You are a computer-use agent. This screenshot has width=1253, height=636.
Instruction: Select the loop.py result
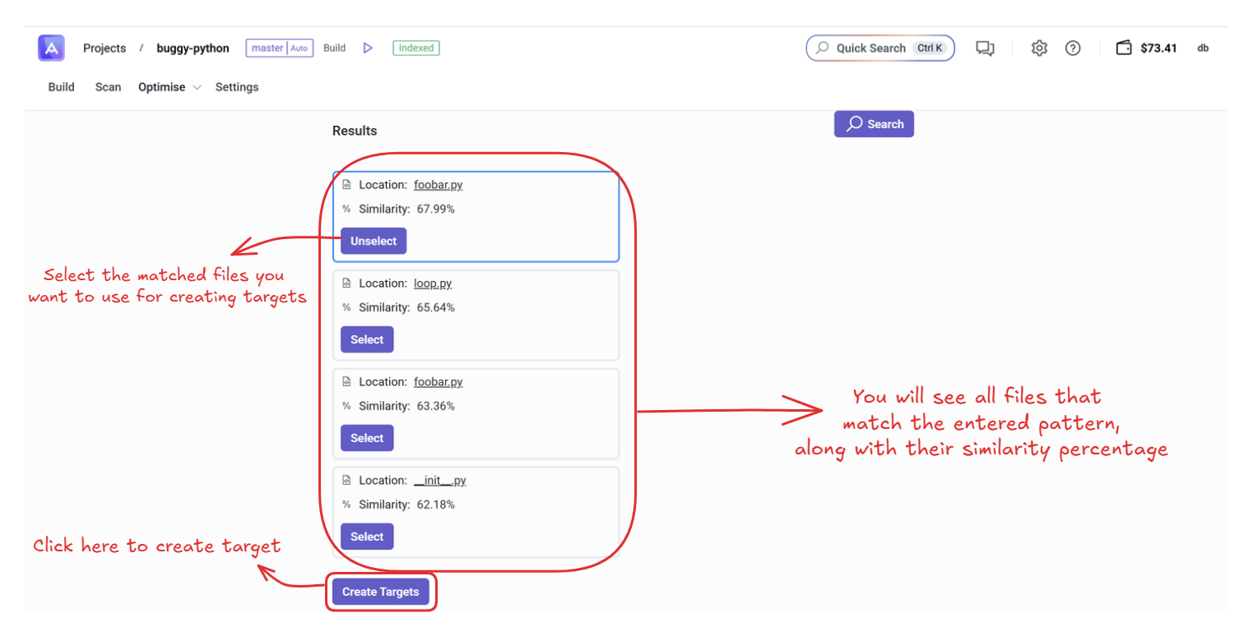(x=367, y=339)
